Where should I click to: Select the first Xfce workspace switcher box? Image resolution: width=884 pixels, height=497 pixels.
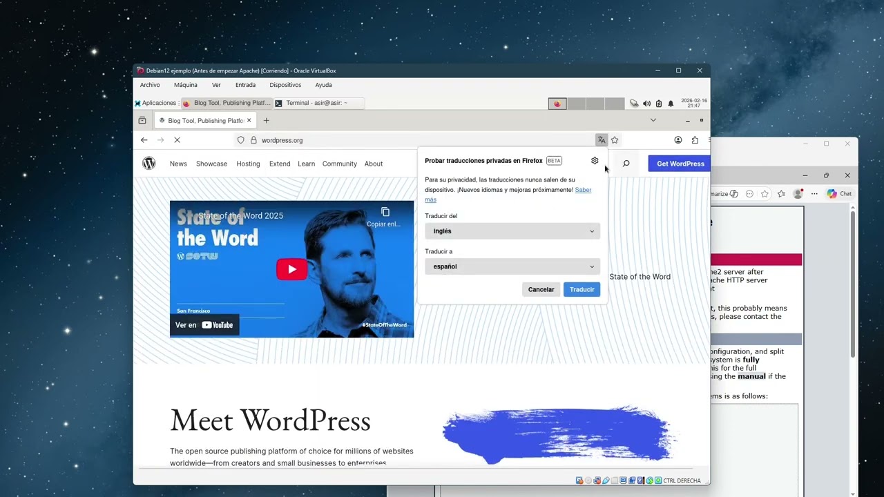[557, 104]
